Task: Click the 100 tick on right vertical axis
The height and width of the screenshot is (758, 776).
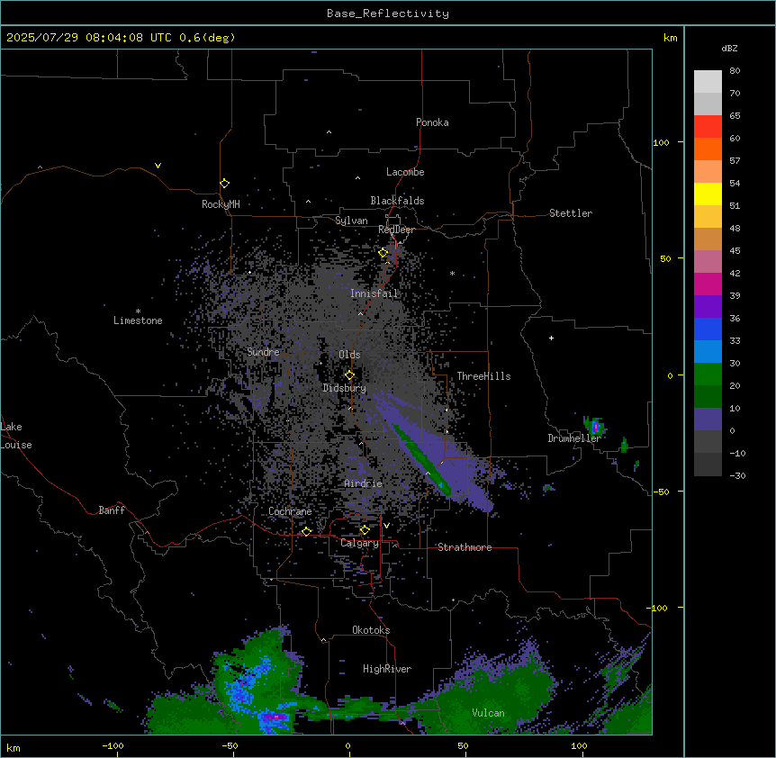Action: 661,142
